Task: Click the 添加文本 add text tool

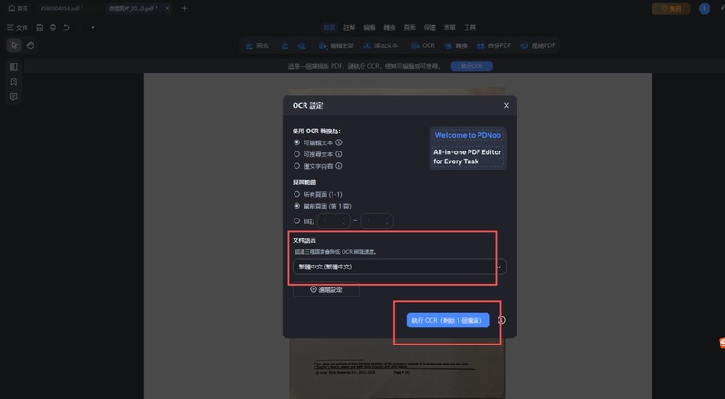Action: tap(381, 45)
